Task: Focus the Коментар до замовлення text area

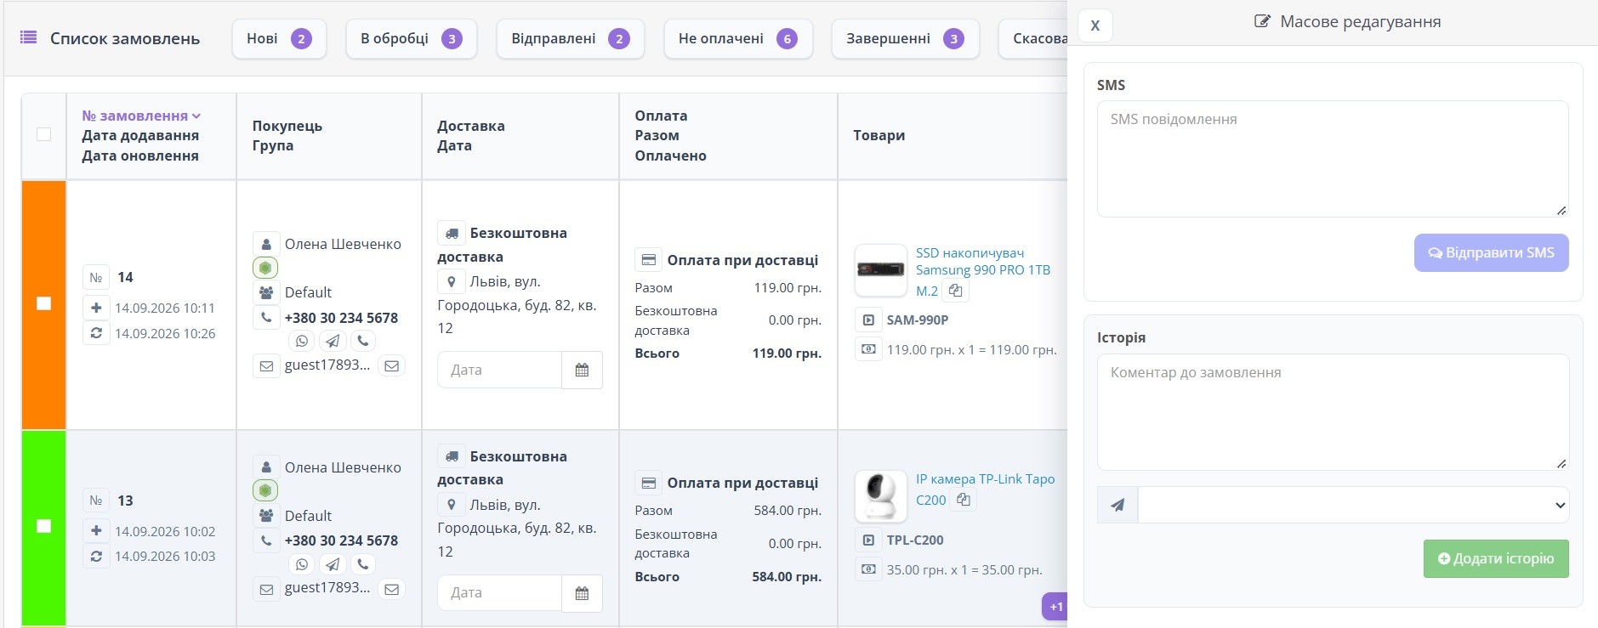Action: pos(1333,412)
